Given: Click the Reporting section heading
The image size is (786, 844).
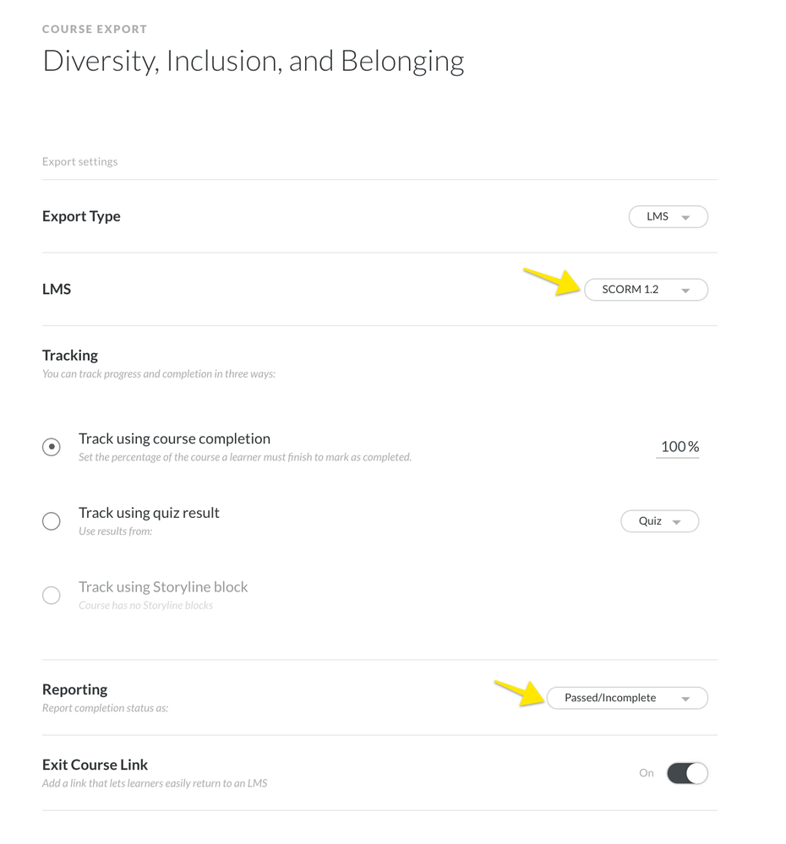Looking at the screenshot, I should click(75, 689).
